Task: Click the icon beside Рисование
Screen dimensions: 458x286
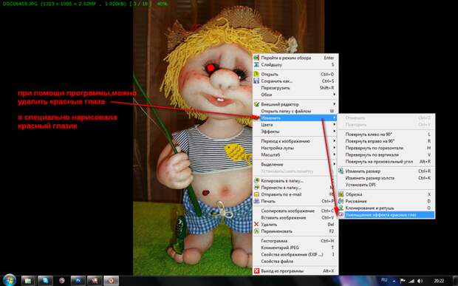Action: (x=341, y=201)
